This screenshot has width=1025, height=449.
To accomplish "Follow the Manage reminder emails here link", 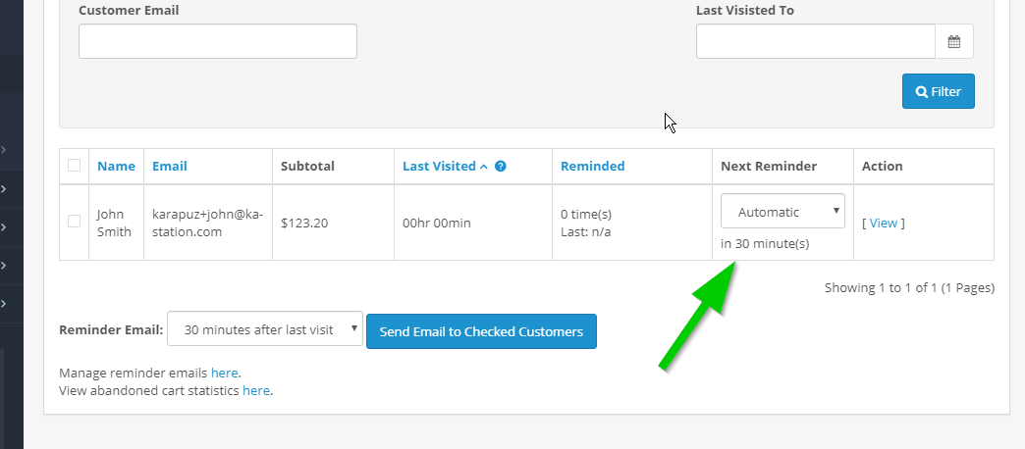I will pyautogui.click(x=224, y=373).
